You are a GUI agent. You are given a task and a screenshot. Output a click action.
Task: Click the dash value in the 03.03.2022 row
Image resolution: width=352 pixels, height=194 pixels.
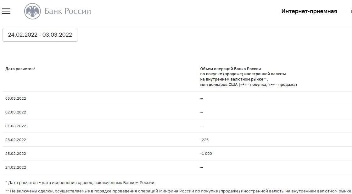coord(202,98)
